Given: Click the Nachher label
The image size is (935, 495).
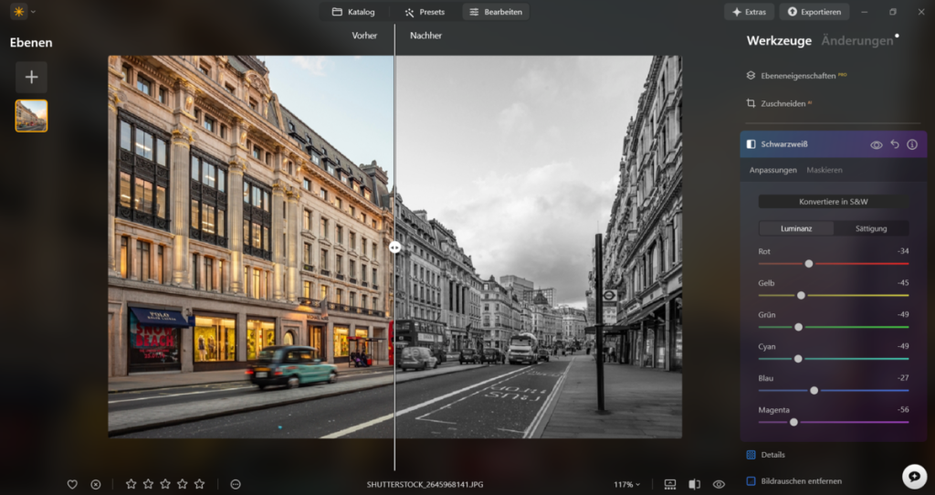Looking at the screenshot, I should (425, 36).
